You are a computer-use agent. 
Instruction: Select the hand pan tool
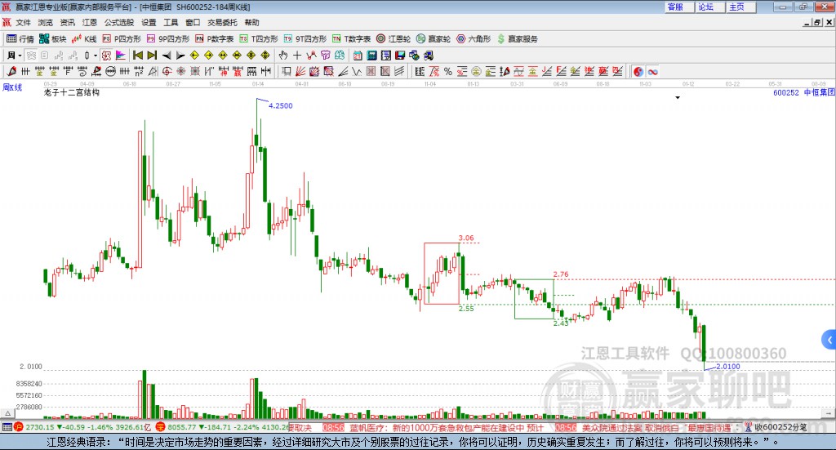tap(283, 56)
